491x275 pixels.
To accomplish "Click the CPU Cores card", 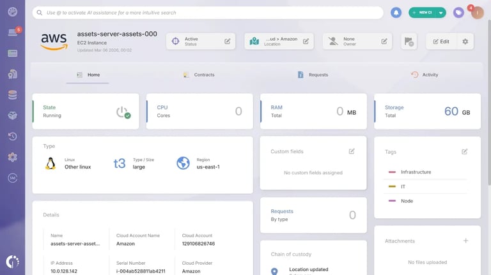I will (199, 111).
